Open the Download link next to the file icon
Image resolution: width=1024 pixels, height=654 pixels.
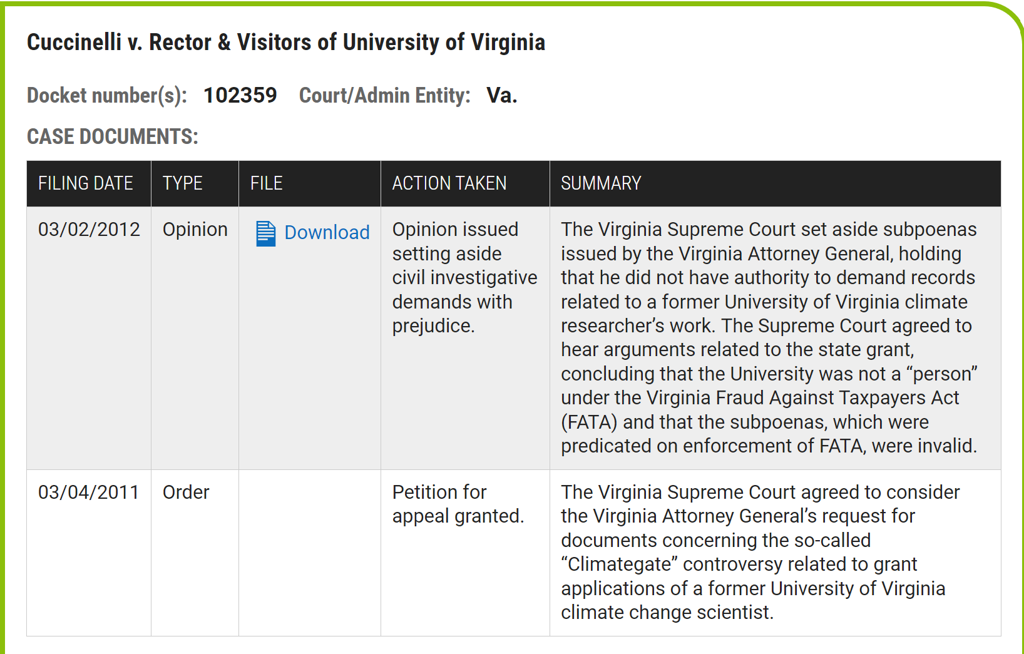click(x=327, y=232)
